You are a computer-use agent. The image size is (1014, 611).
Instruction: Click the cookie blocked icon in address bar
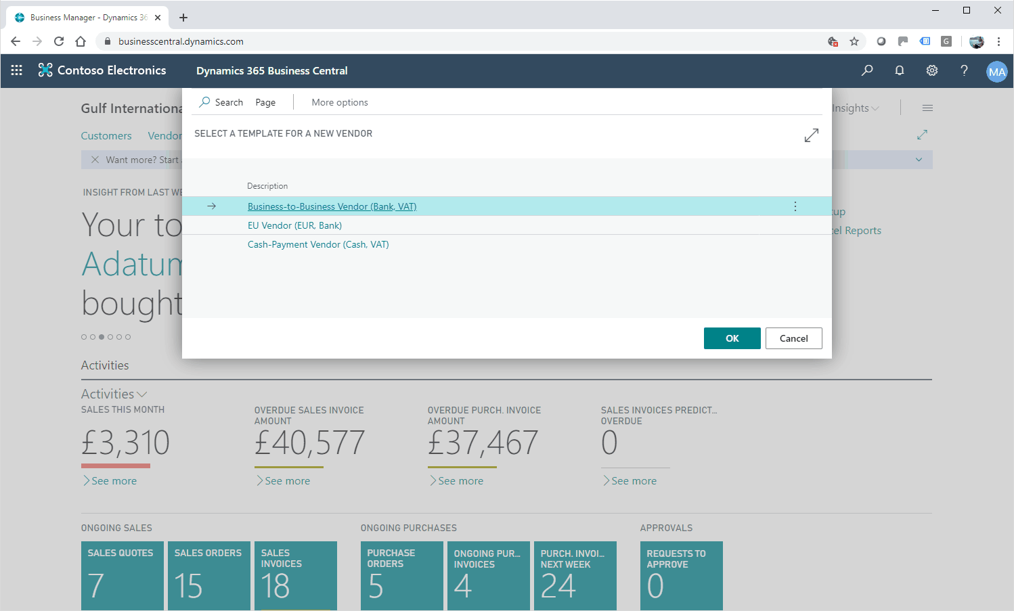click(833, 41)
